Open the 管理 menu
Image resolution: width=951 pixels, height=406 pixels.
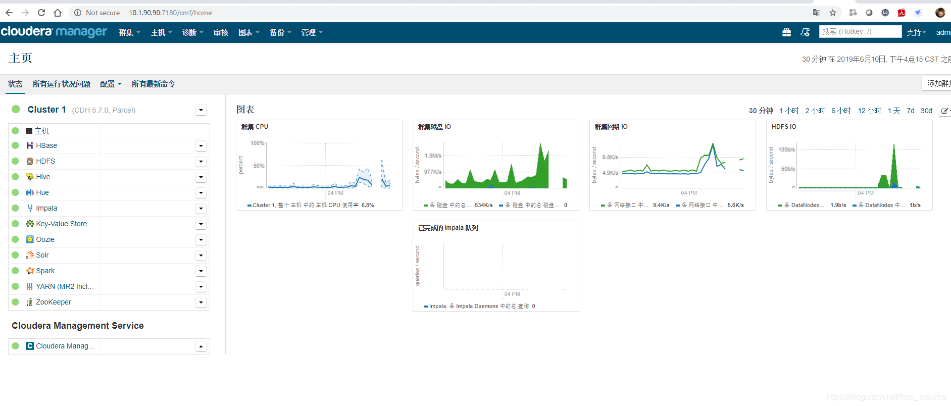(x=312, y=32)
